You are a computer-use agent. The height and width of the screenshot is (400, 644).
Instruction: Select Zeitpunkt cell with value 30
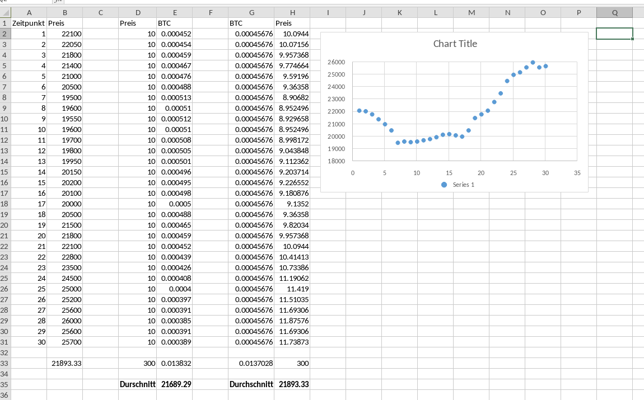tap(29, 342)
